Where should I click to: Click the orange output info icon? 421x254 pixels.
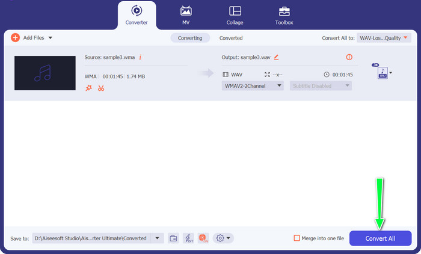coord(349,57)
